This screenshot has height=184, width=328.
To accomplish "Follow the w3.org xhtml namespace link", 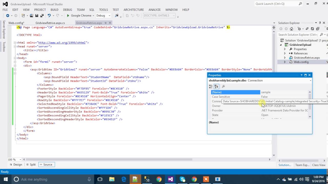I will pos(62,43).
